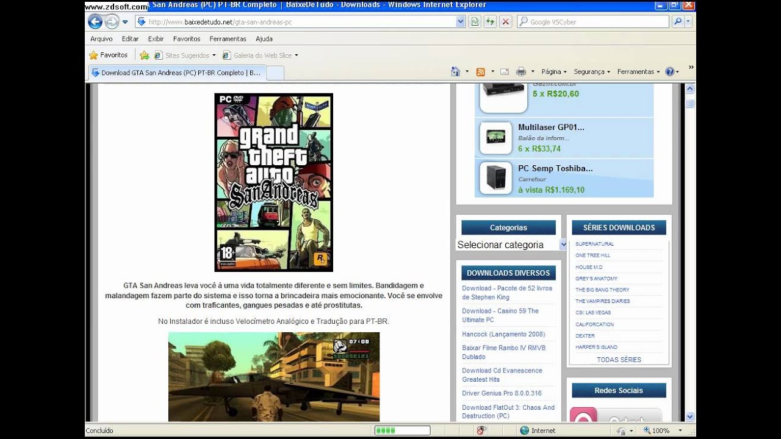The width and height of the screenshot is (781, 439).
Task: Open the Segurança command menu
Action: [591, 71]
